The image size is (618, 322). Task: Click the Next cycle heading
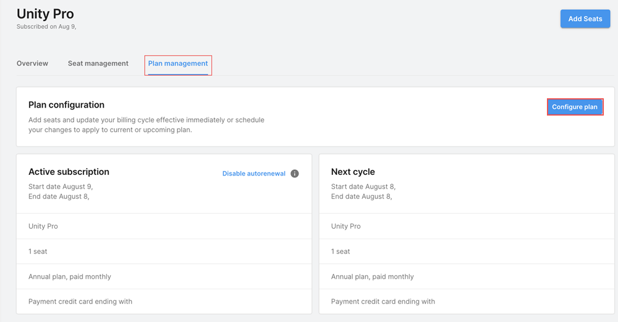click(353, 172)
